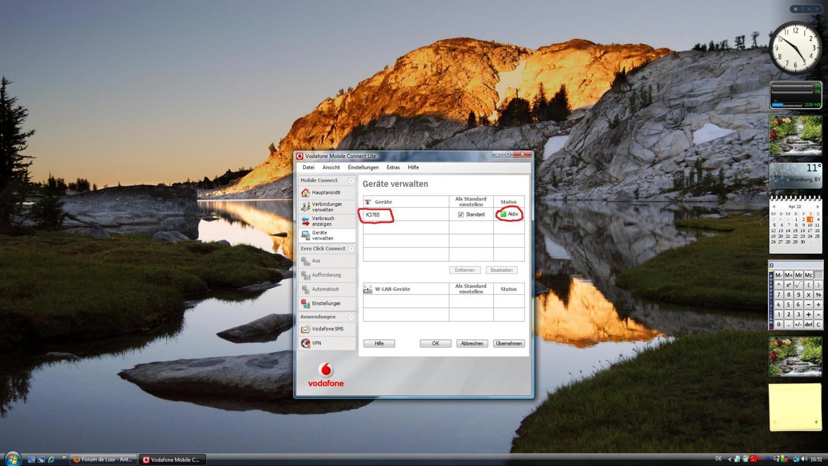Expand quick launch overflow chevron
This screenshot has height=466, width=828.
64,457
